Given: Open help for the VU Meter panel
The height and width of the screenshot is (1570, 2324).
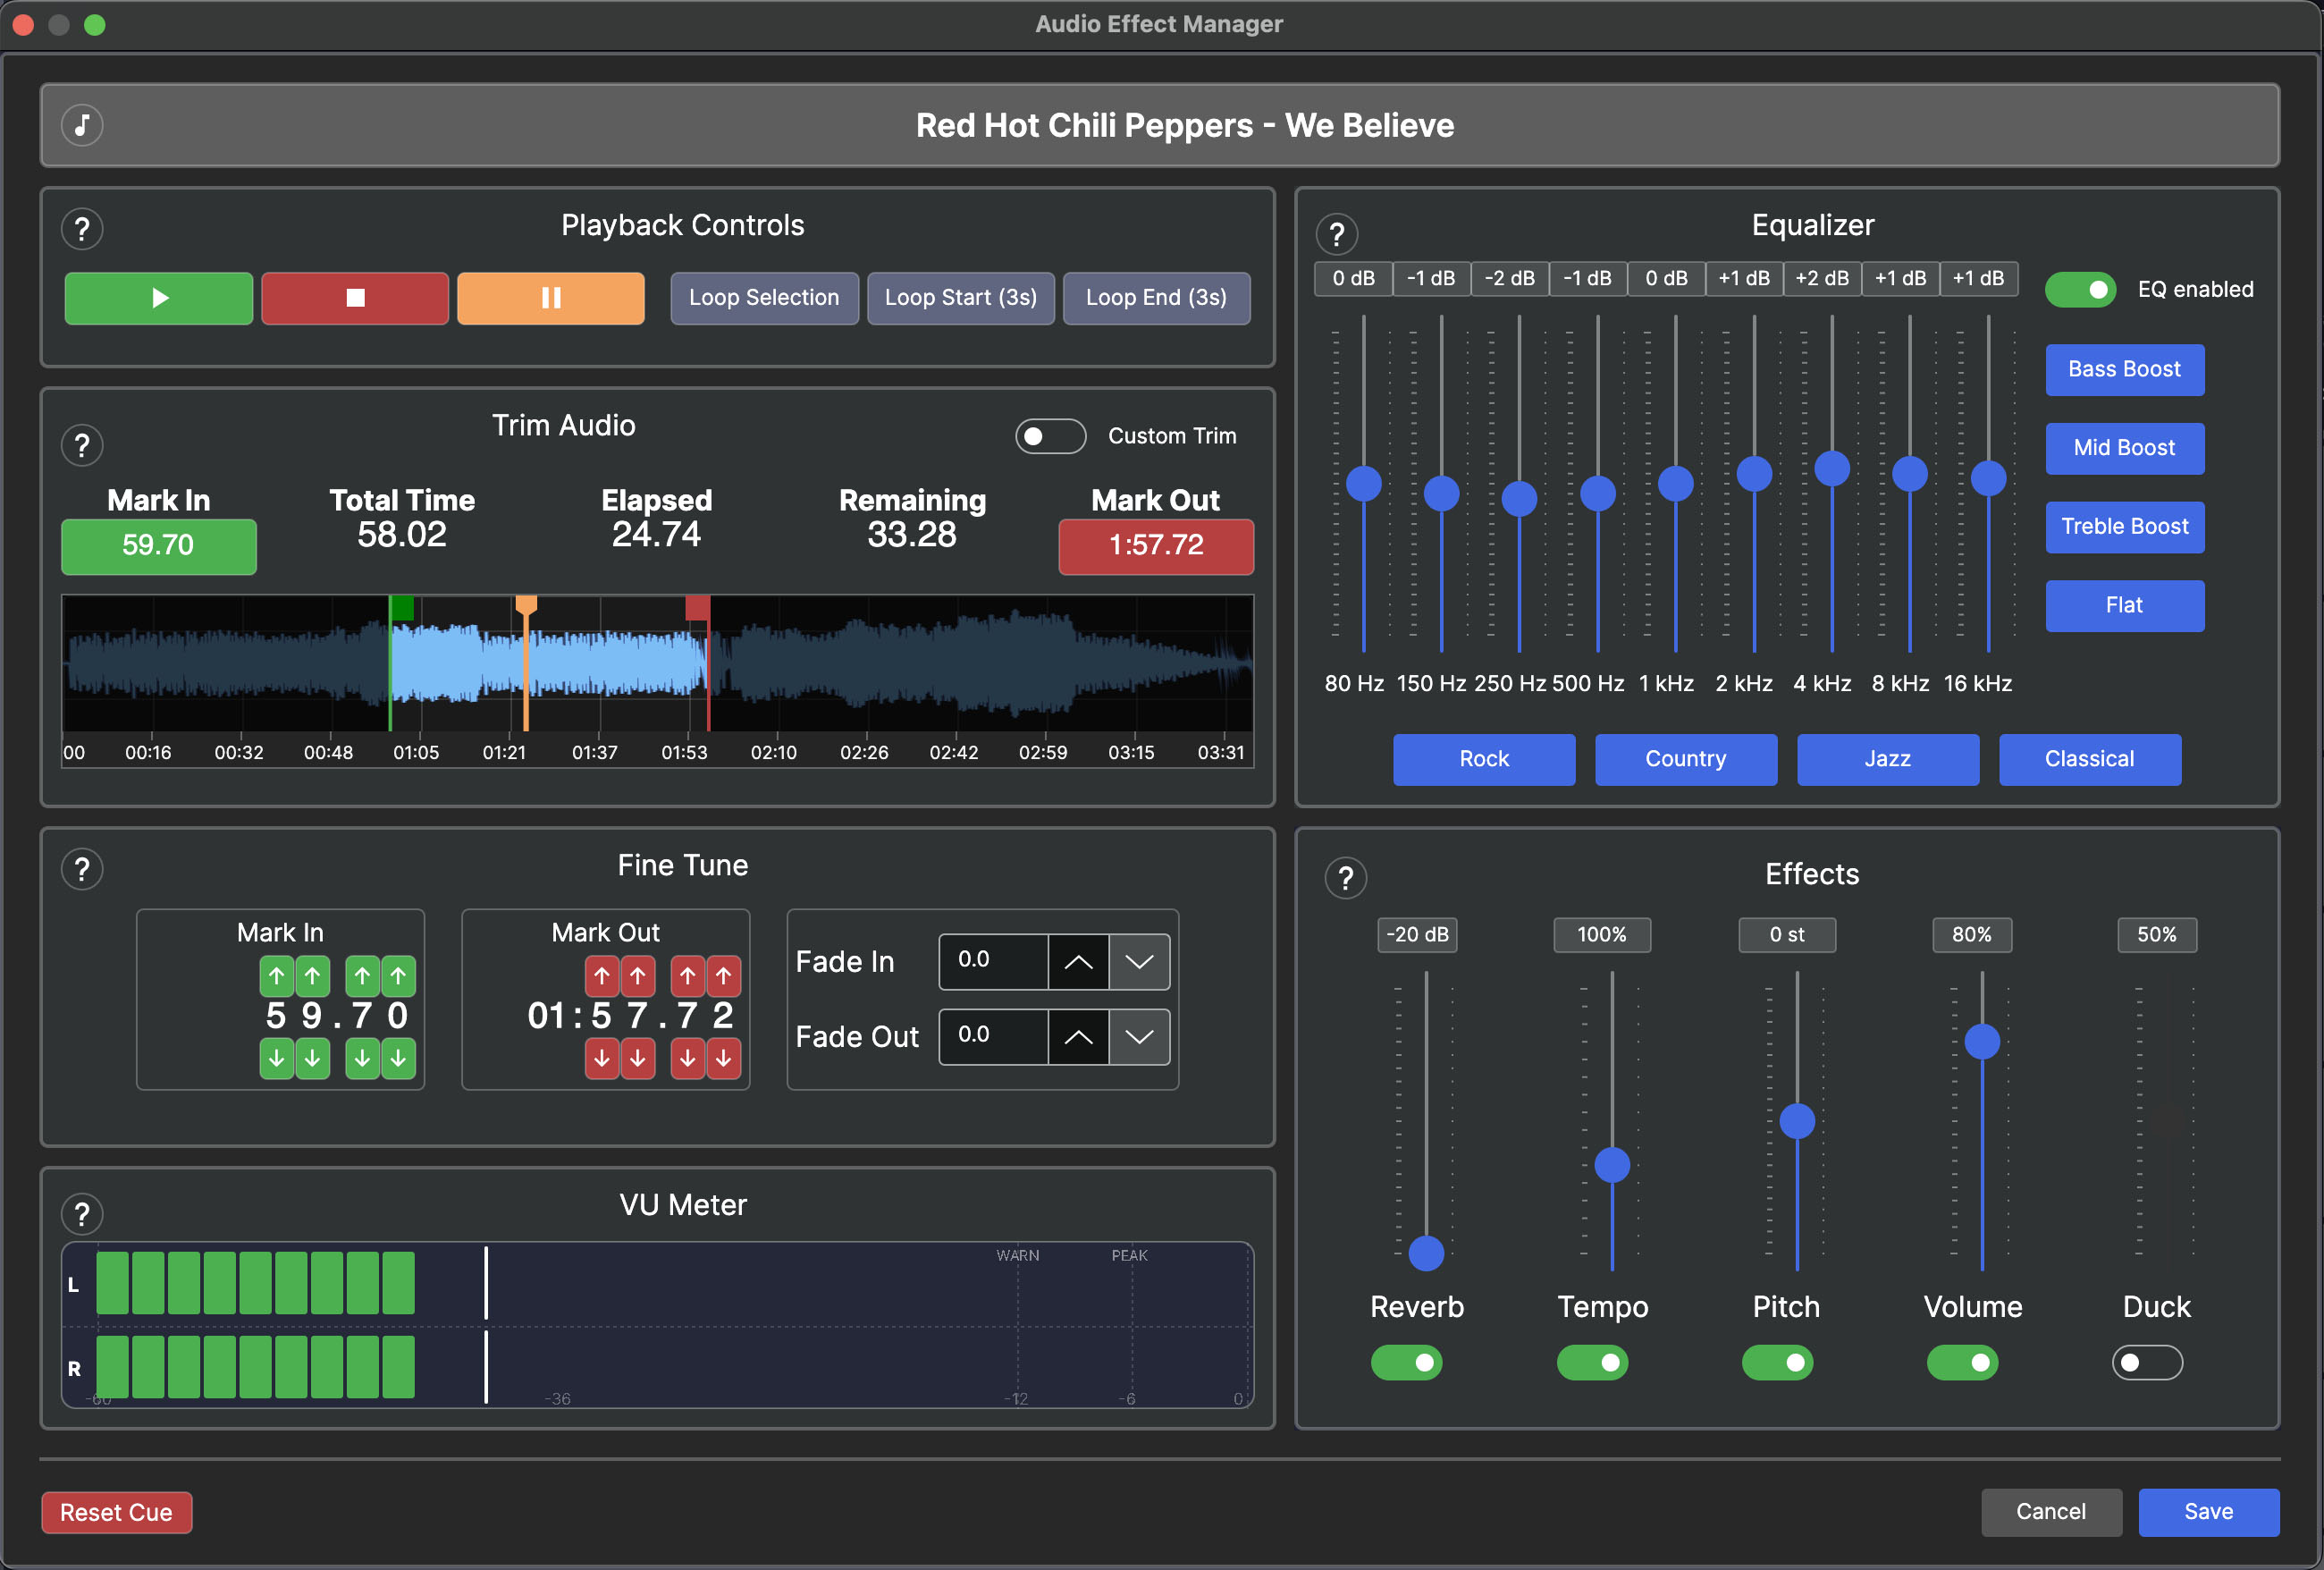Looking at the screenshot, I should (x=82, y=1213).
